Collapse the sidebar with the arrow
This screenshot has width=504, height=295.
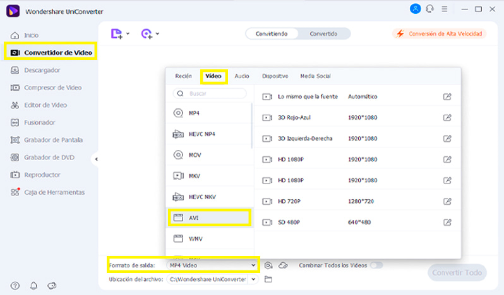point(96,159)
